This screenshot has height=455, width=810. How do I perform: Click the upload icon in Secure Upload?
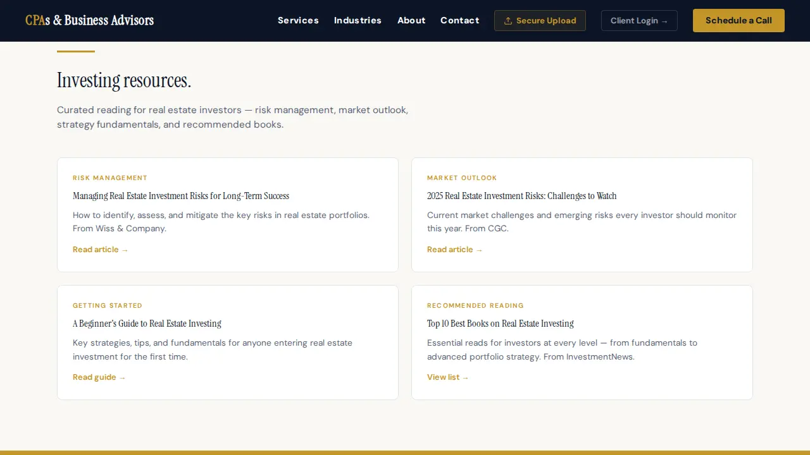pos(508,21)
